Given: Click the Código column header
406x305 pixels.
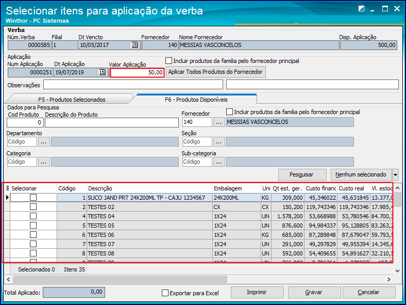Looking at the screenshot, I should (72, 188).
